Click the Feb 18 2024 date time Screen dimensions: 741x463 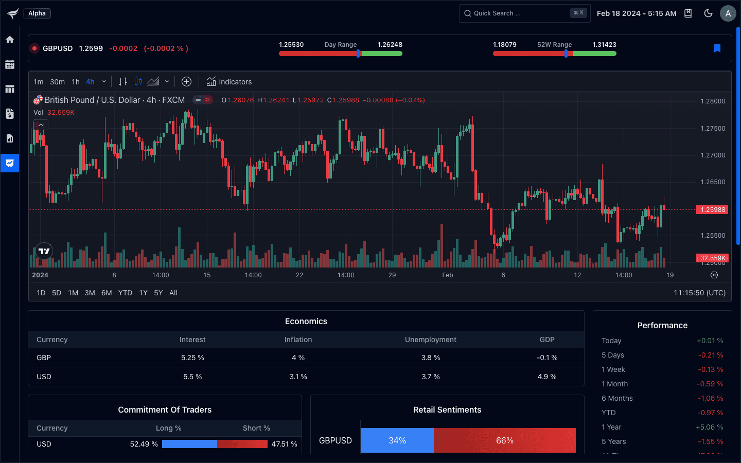click(x=637, y=13)
